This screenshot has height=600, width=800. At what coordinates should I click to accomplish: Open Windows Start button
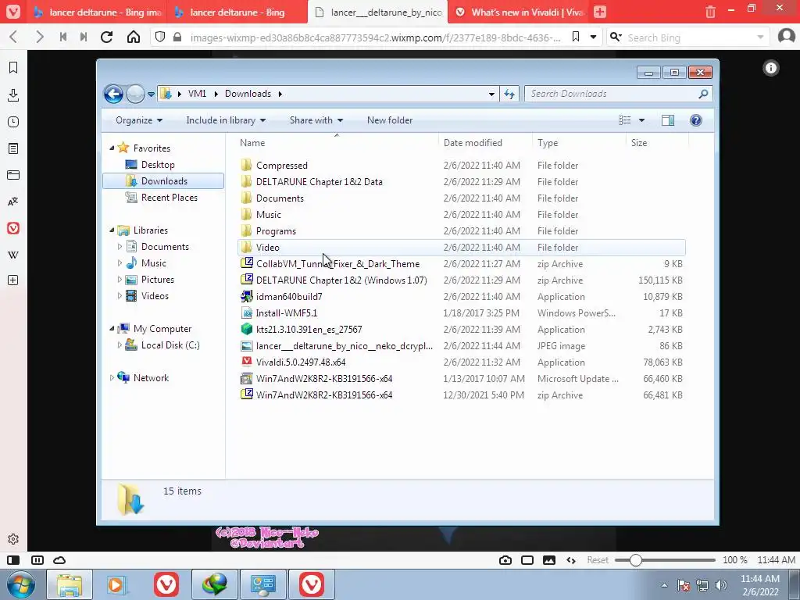(x=20, y=584)
